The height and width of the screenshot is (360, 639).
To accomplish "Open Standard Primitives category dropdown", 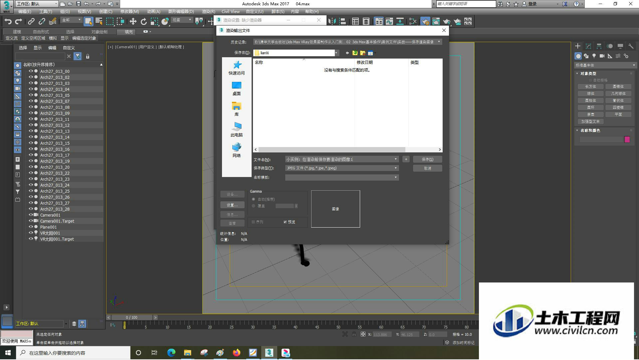I will (x=605, y=65).
